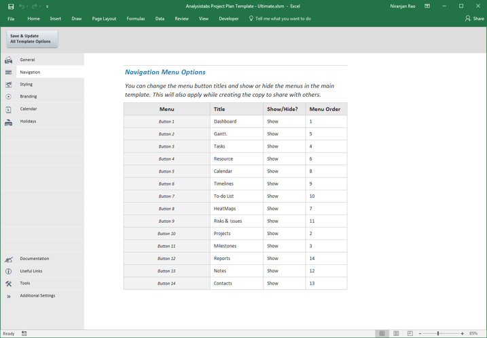Viewport: 487px width, 338px height.
Task: Select Show/Hide cell for Gantt row
Action: coord(284,134)
